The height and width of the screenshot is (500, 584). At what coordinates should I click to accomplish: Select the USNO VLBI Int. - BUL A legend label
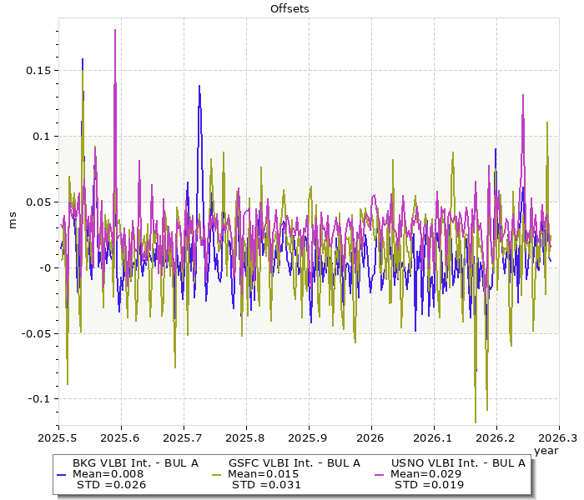click(x=458, y=462)
